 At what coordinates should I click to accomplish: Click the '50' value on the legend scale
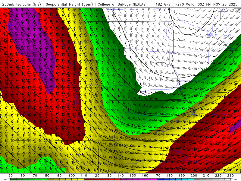pos(11,176)
